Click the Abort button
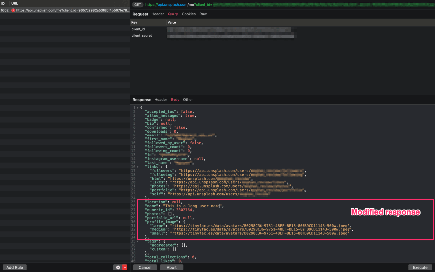This screenshot has height=272, width=435. coord(172,267)
